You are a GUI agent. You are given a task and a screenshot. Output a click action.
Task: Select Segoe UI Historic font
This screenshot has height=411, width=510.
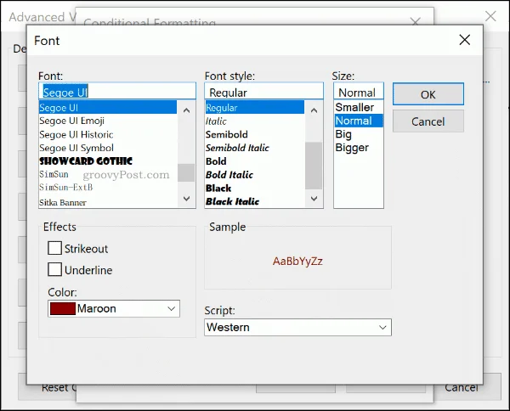(108, 134)
